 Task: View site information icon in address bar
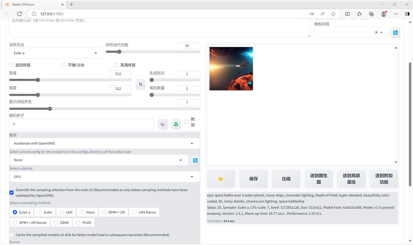[34, 14]
